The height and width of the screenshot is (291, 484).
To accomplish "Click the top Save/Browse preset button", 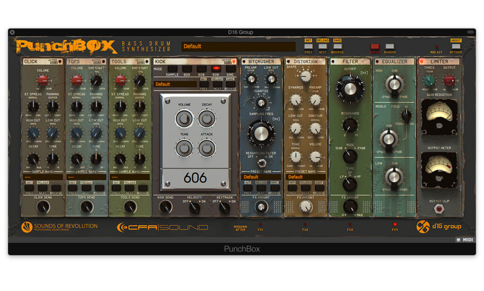I will coord(337,46).
